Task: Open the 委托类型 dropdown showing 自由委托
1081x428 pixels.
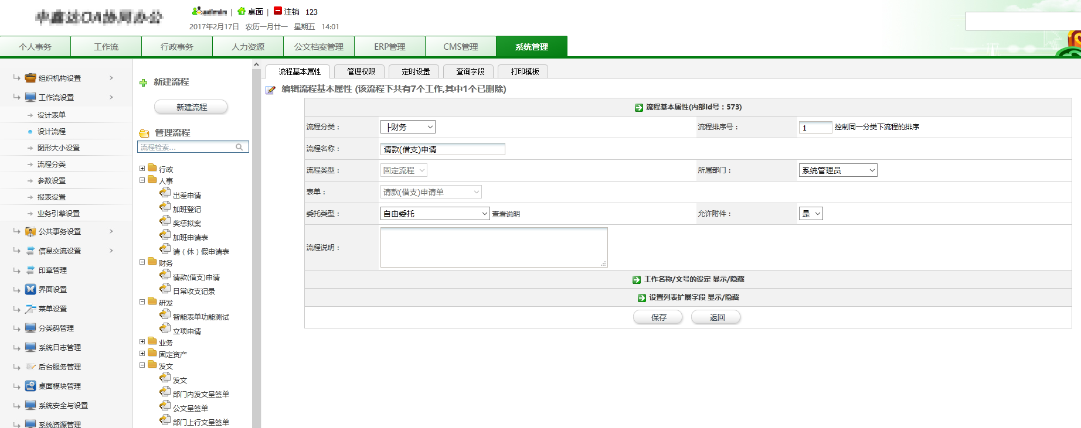Action: [434, 214]
